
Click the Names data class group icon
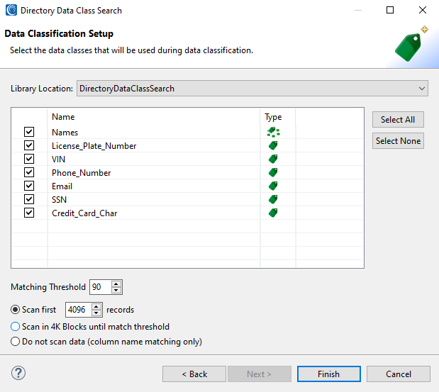[x=273, y=132]
